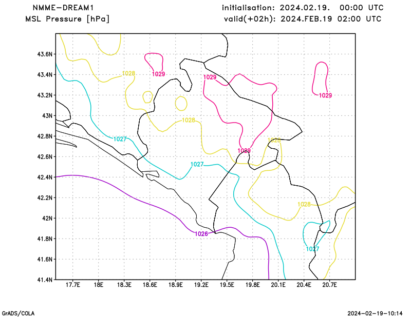
Task: Click the 1028 label on the yellow contour near 20.4E
Action: (304, 205)
